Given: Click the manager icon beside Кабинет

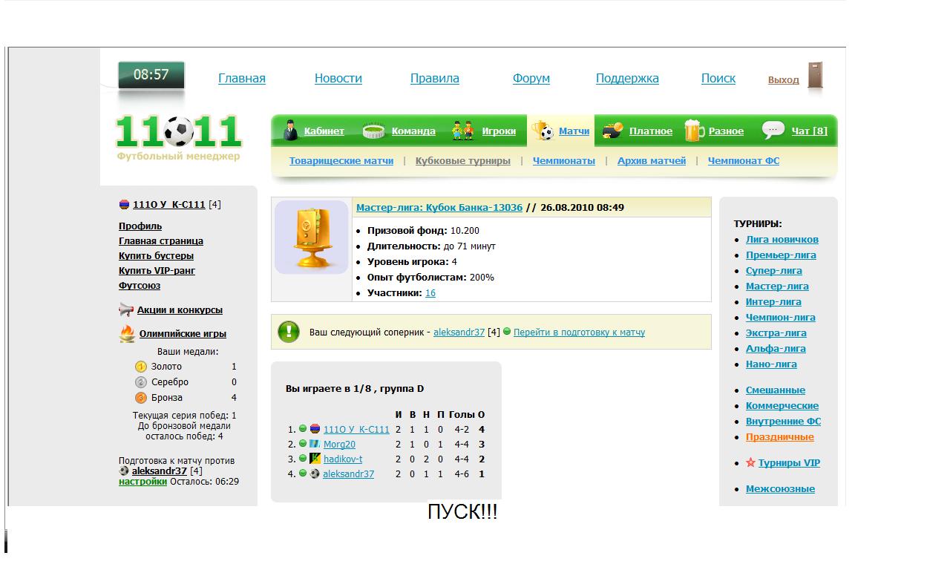Looking at the screenshot, I should point(291,131).
